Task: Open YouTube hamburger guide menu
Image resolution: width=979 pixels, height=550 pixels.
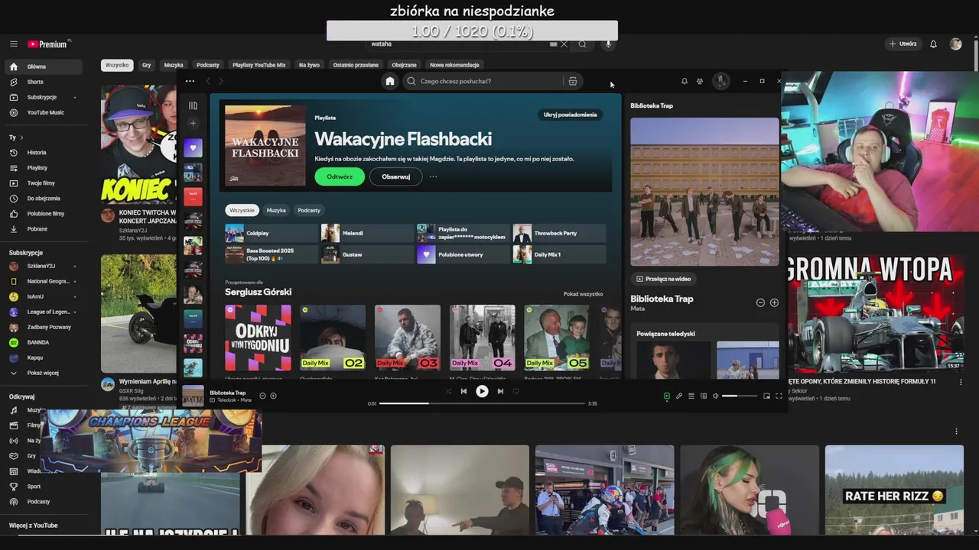Action: pos(13,44)
